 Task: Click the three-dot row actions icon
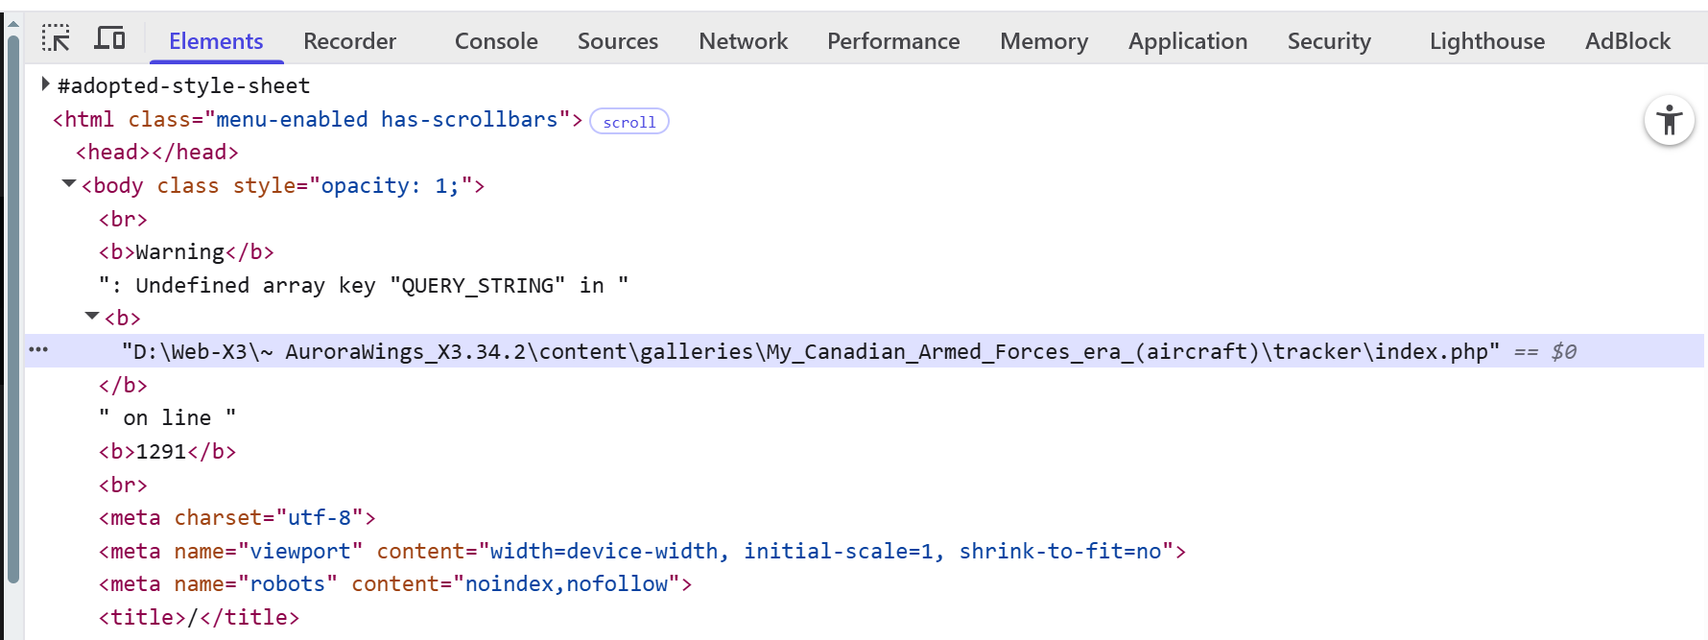pyautogui.click(x=38, y=350)
